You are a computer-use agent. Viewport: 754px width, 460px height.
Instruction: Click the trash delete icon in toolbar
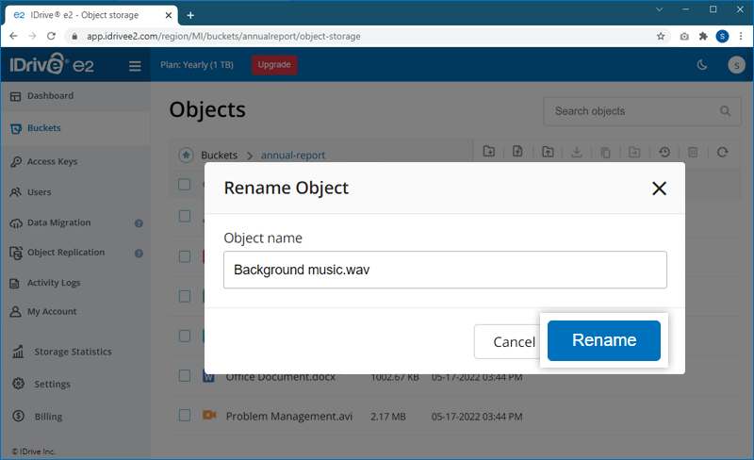[693, 152]
